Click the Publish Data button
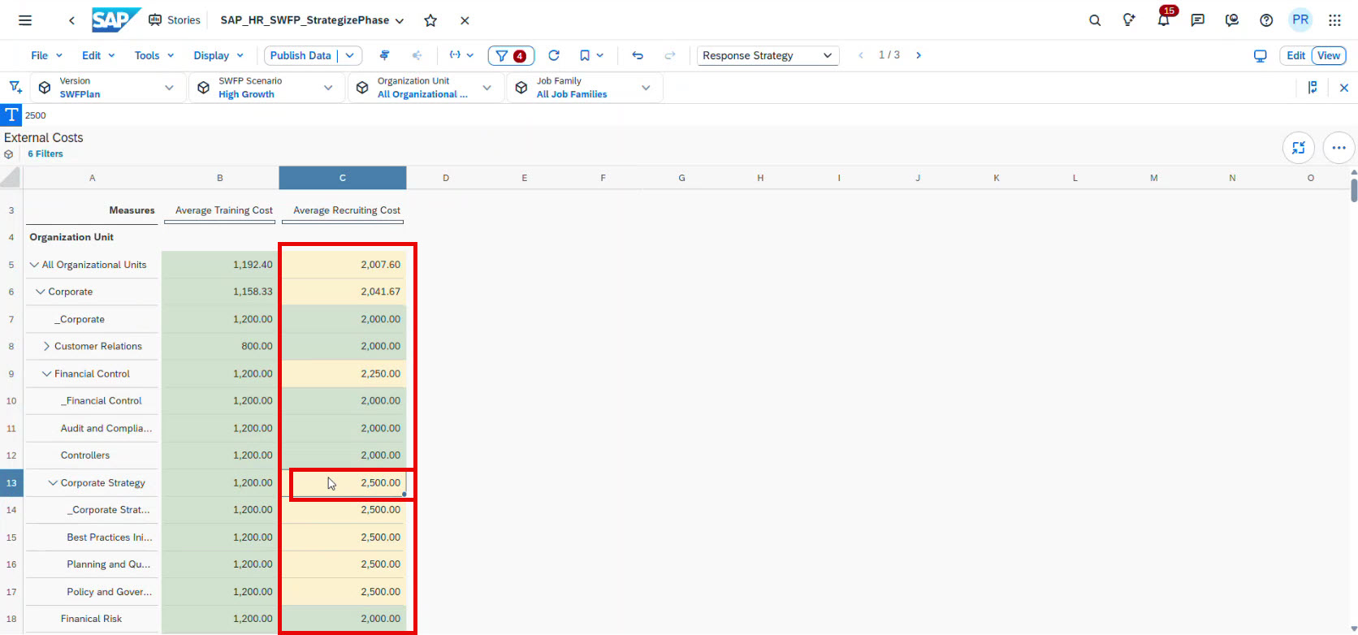This screenshot has height=635, width=1358. pos(301,55)
